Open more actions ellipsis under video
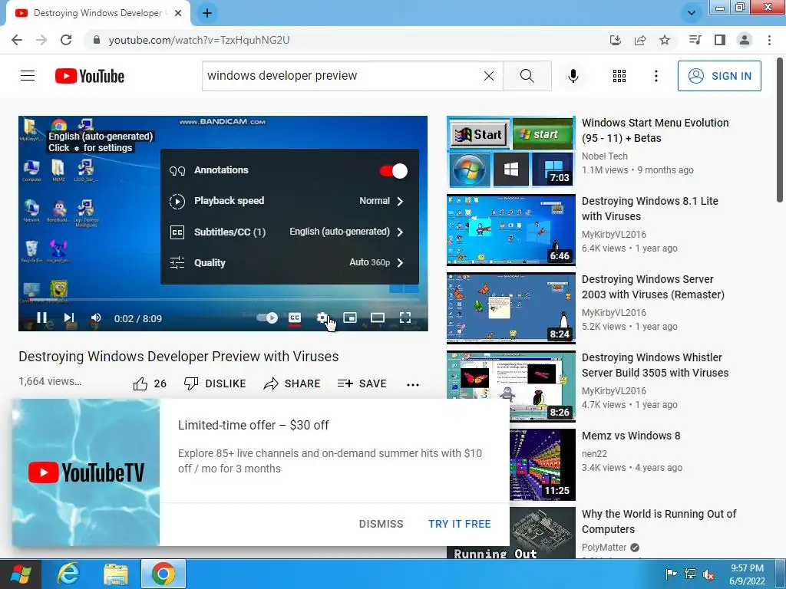This screenshot has width=786, height=589. (x=412, y=385)
